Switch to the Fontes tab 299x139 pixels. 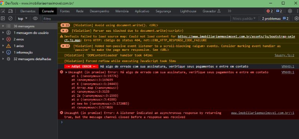65,11
